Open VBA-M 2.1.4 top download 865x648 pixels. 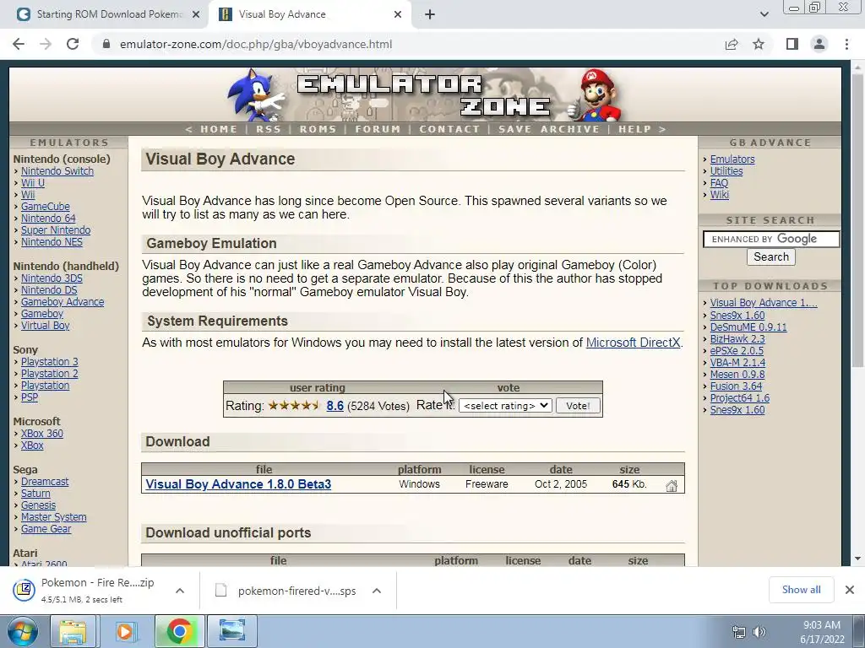pyautogui.click(x=737, y=363)
